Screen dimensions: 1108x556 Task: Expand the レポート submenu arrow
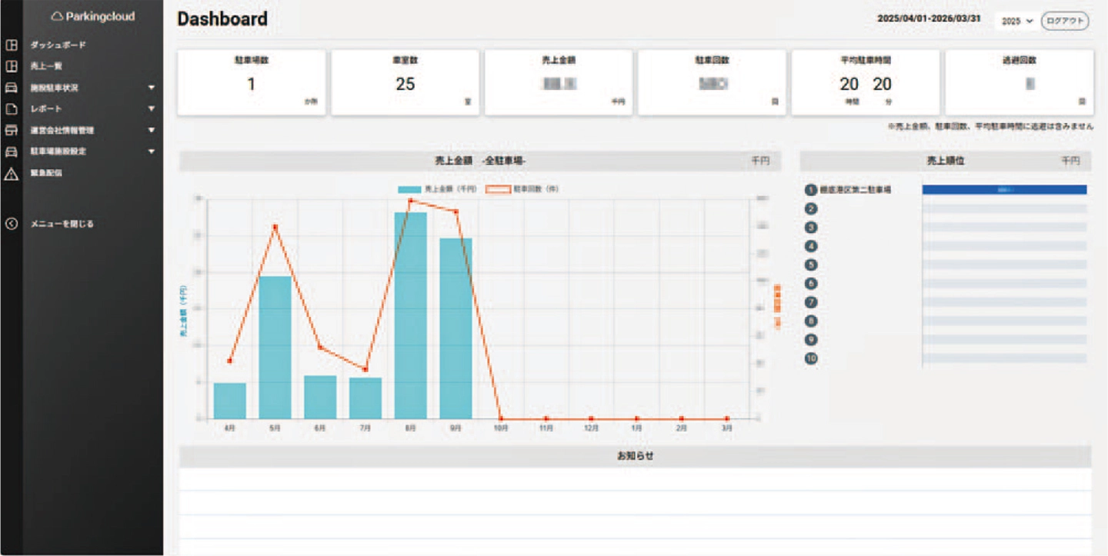tap(152, 109)
